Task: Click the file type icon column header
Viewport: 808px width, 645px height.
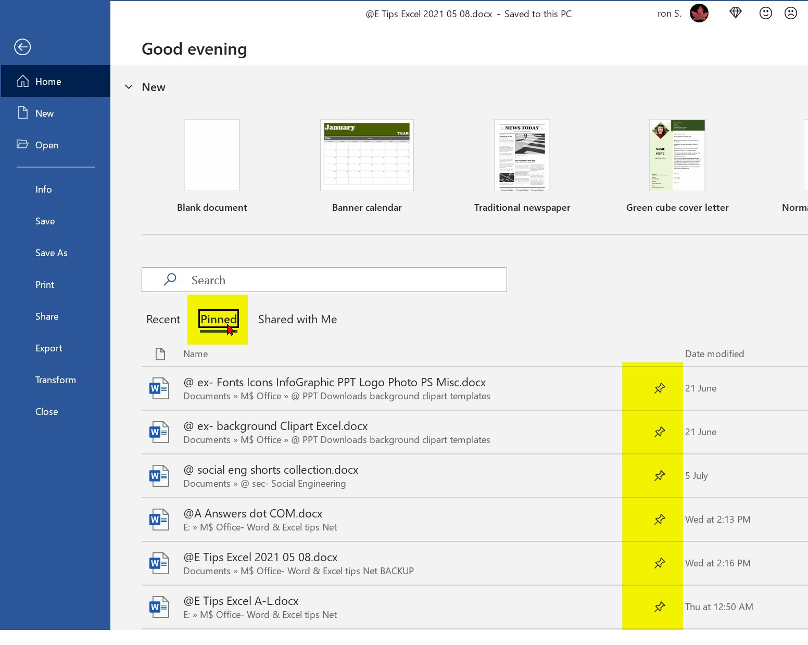Action: click(160, 354)
